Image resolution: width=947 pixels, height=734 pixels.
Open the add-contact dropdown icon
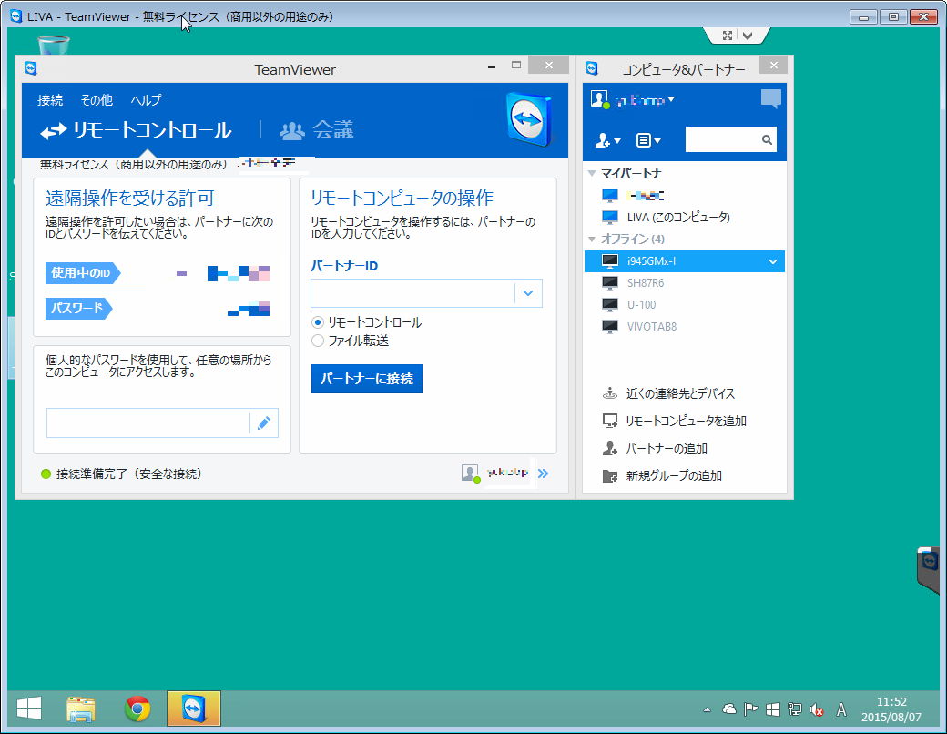tap(607, 141)
